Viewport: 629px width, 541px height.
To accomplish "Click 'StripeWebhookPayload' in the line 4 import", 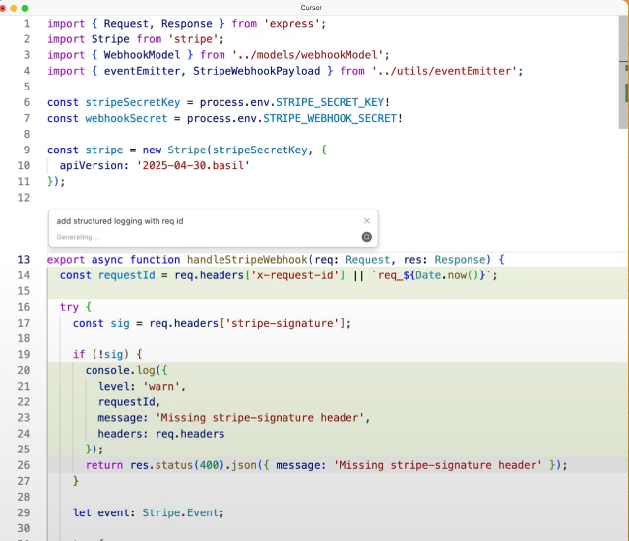I will point(256,71).
